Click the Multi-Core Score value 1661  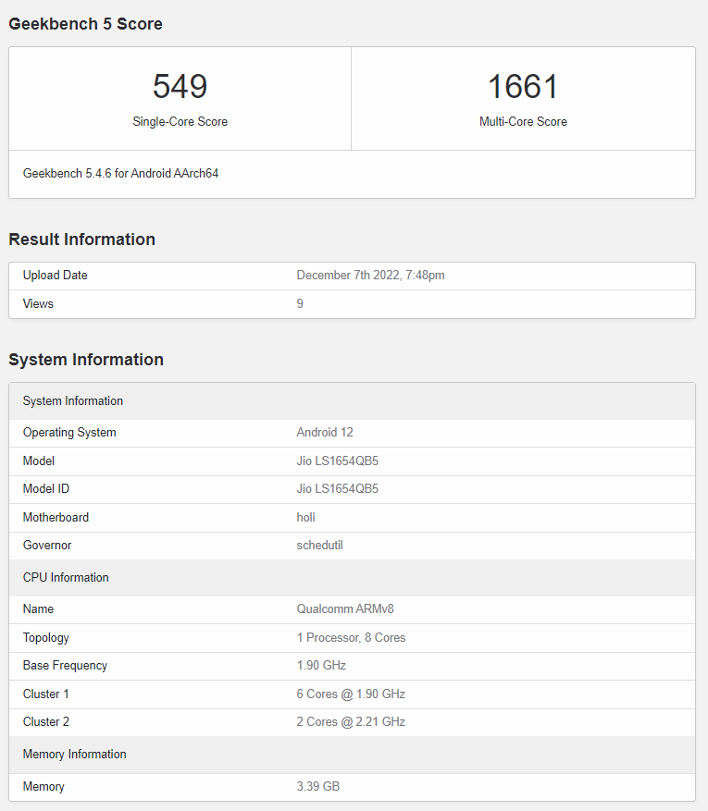click(523, 87)
